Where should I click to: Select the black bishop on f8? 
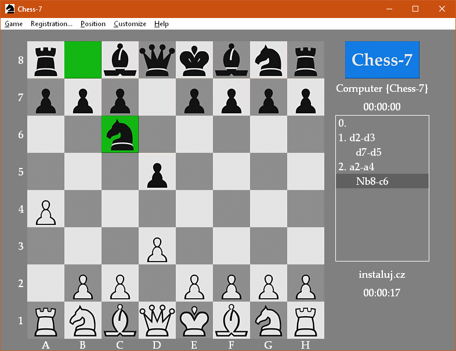(x=231, y=60)
